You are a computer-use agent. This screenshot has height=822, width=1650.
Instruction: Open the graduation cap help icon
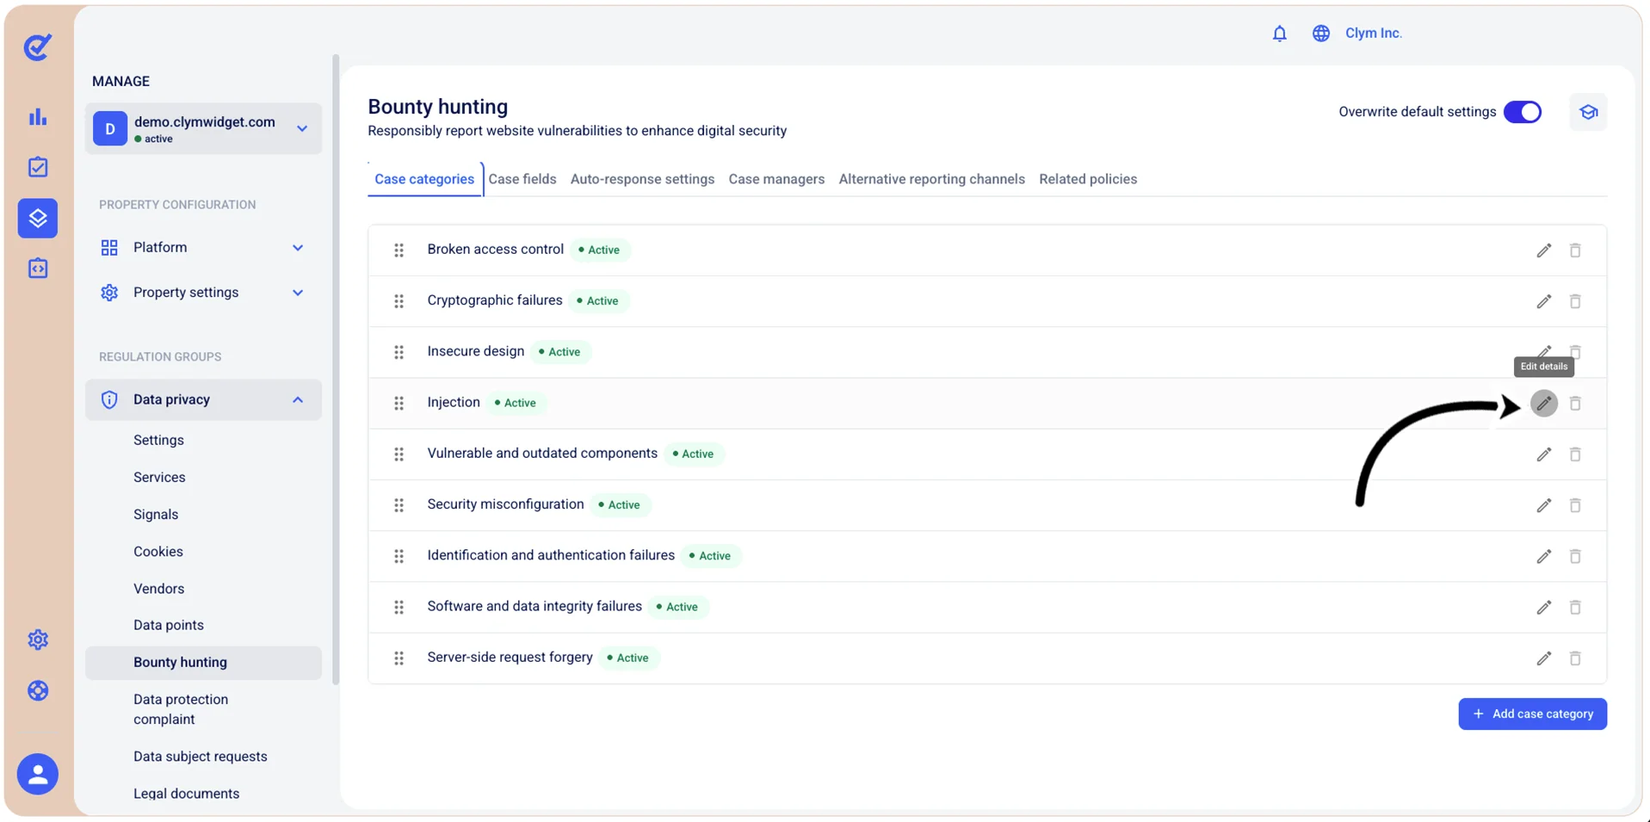[x=1588, y=112]
